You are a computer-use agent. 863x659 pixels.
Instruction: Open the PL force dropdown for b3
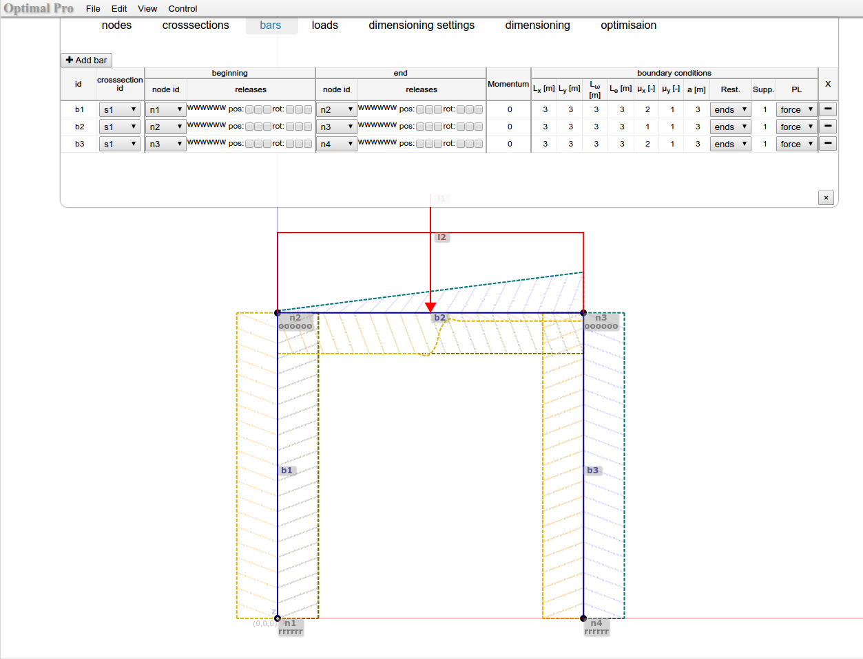point(796,144)
